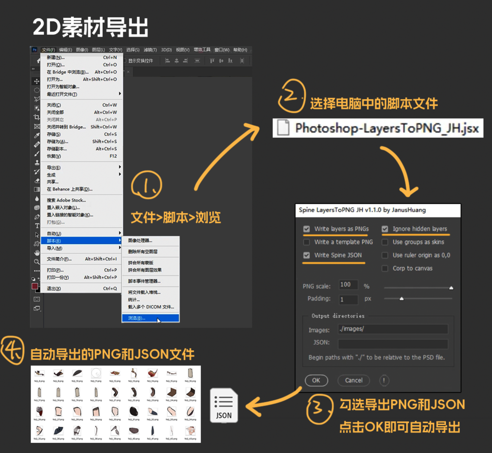Expand the 最近打开文件(T) submenu
This screenshot has height=453, width=492.
[82, 94]
